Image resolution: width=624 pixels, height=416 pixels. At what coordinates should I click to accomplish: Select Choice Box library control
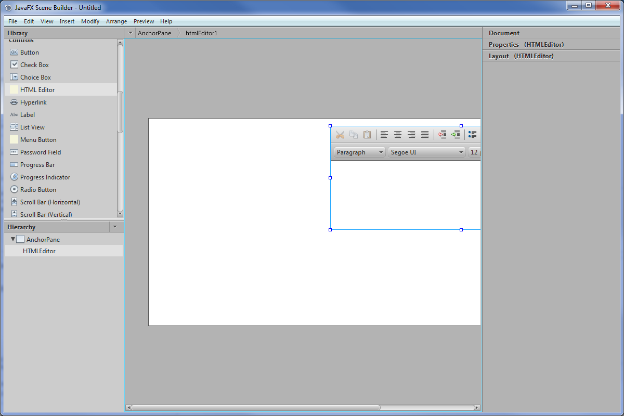coord(35,77)
